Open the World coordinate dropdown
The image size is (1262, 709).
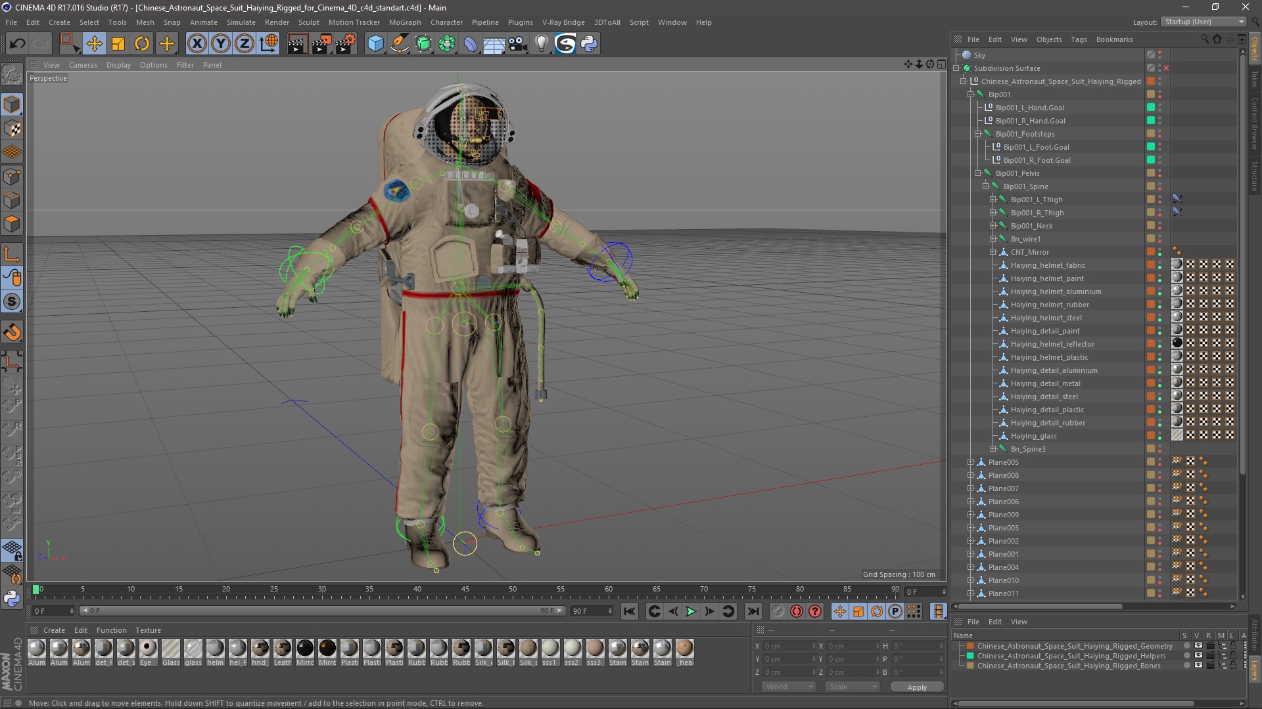coord(789,687)
